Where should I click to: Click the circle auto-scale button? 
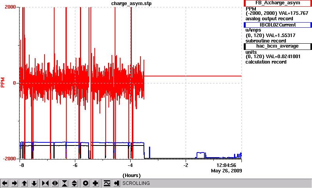click(86, 183)
